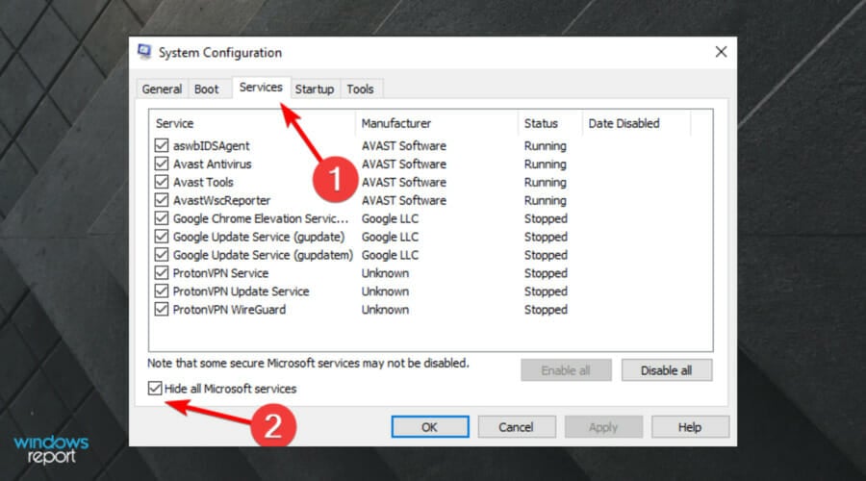Click the Apply button
The image size is (866, 481).
603,427
